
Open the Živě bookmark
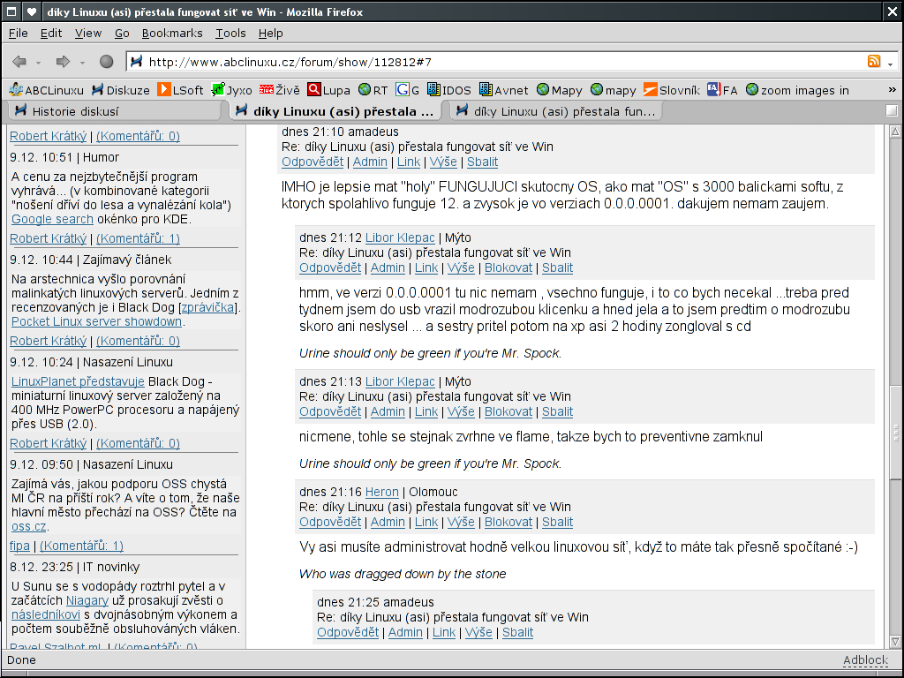pos(279,90)
